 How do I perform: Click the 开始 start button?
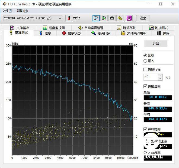click(156, 43)
